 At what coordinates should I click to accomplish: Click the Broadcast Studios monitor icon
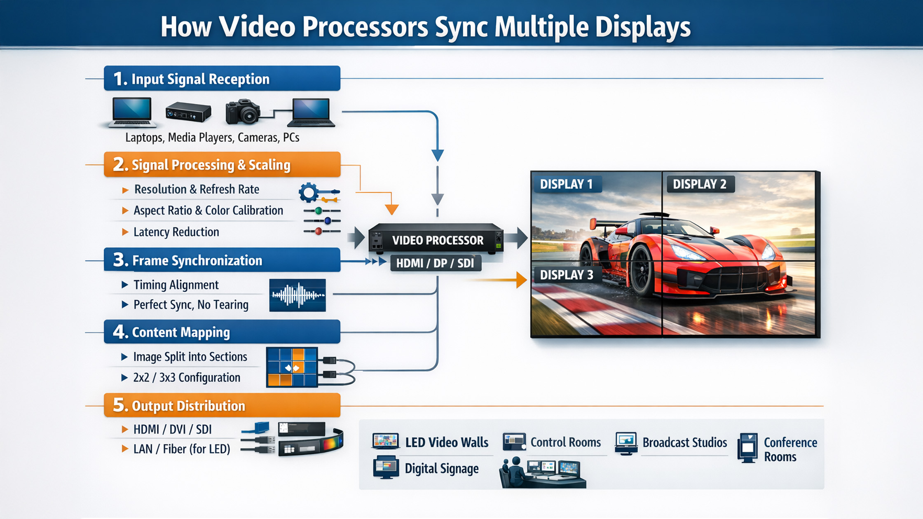pyautogui.click(x=626, y=443)
